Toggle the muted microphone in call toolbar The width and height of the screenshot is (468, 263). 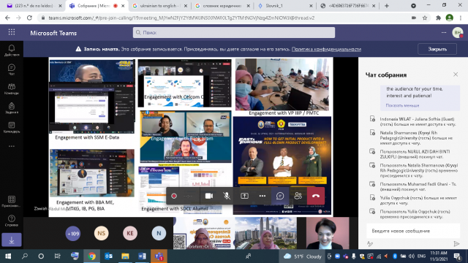(x=227, y=196)
